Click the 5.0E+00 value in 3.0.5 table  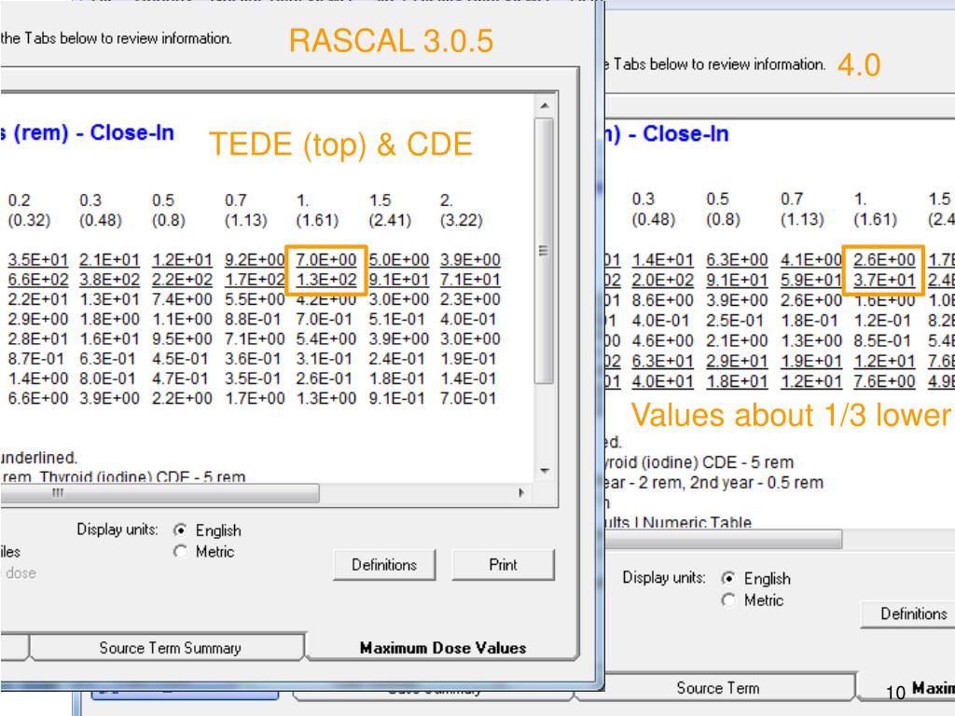(x=398, y=260)
